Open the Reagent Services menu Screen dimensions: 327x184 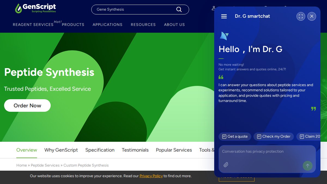33,25
